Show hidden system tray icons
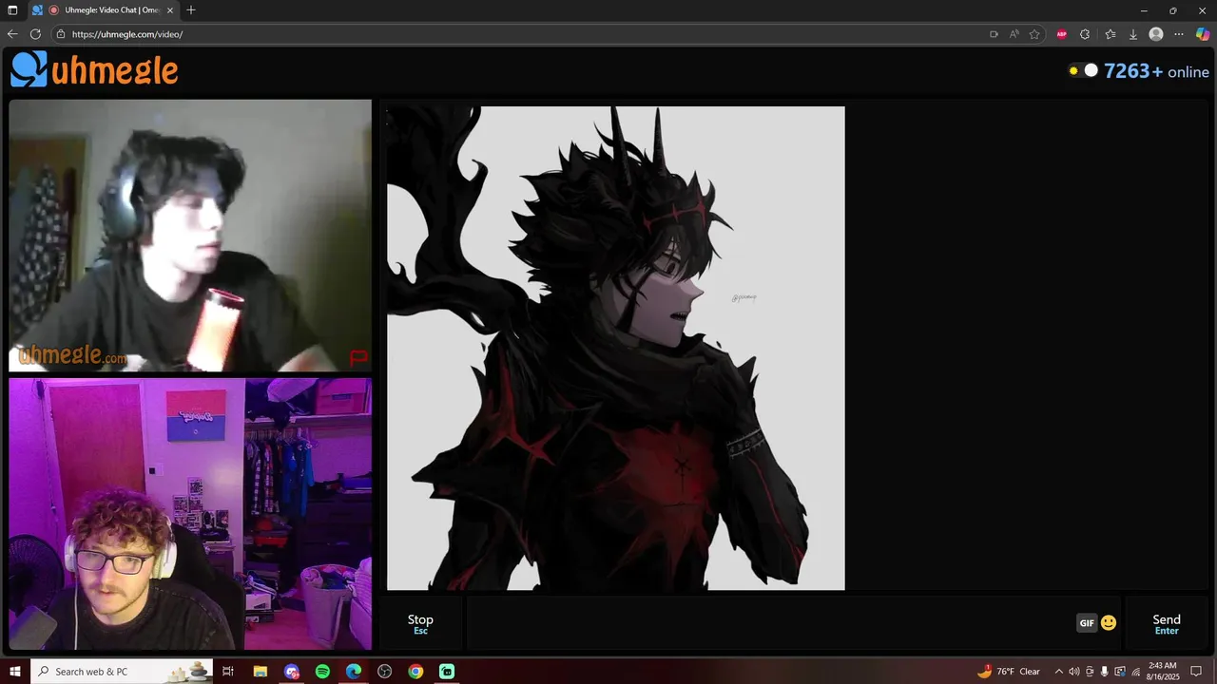This screenshot has height=684, width=1217. (x=1058, y=672)
